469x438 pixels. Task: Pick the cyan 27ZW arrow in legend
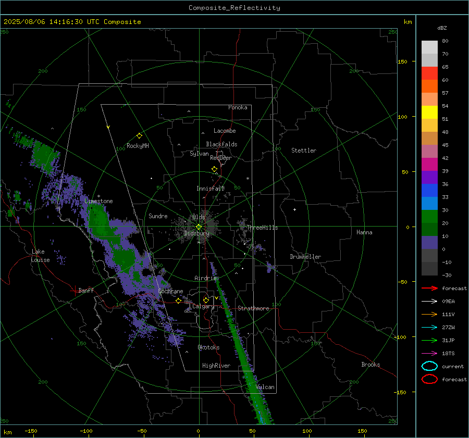click(x=429, y=328)
